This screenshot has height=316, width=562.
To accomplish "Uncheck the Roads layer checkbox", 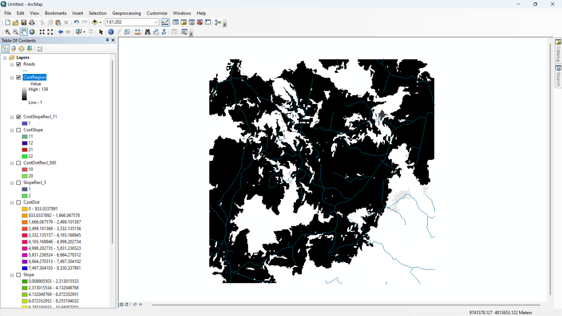I will [x=19, y=64].
